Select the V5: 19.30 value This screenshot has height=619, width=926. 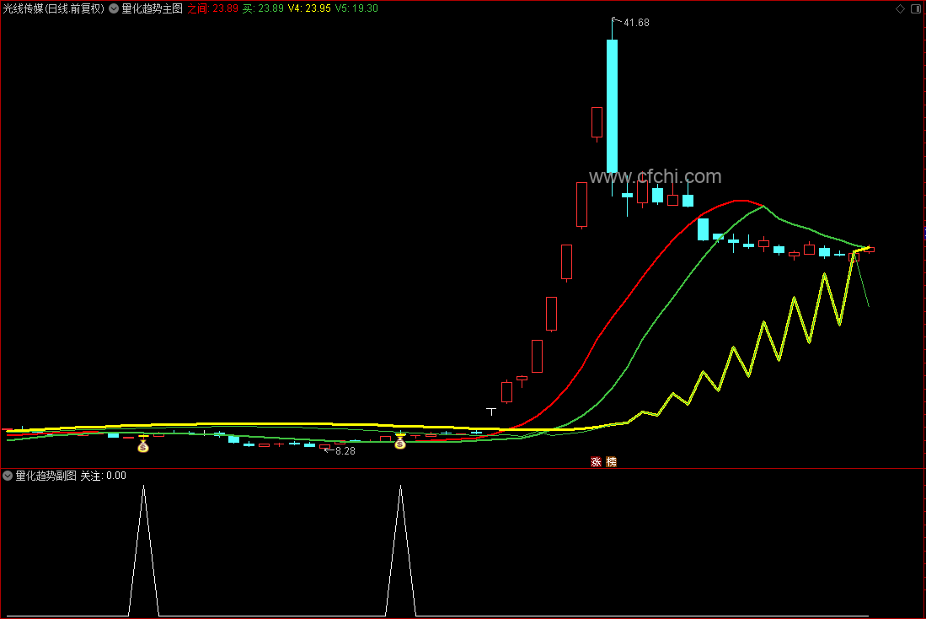(x=356, y=9)
